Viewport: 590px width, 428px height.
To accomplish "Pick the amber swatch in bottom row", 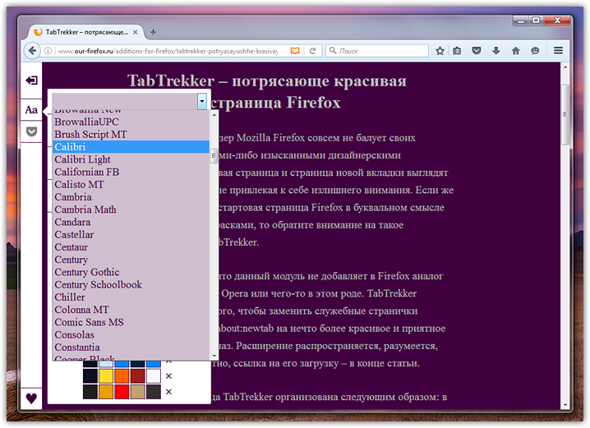I will tap(106, 392).
